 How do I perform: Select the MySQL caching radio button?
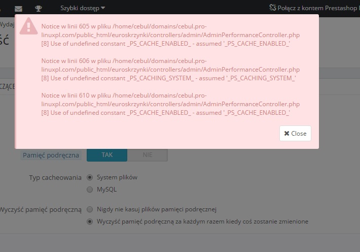[x=90, y=190]
